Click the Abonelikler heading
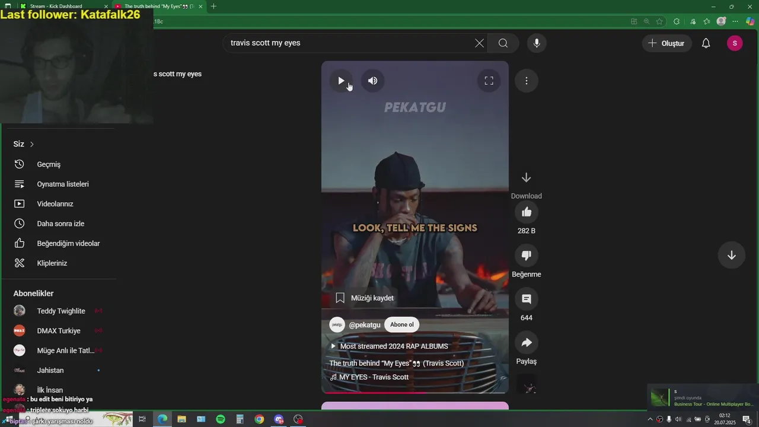This screenshot has width=759, height=427. click(33, 294)
